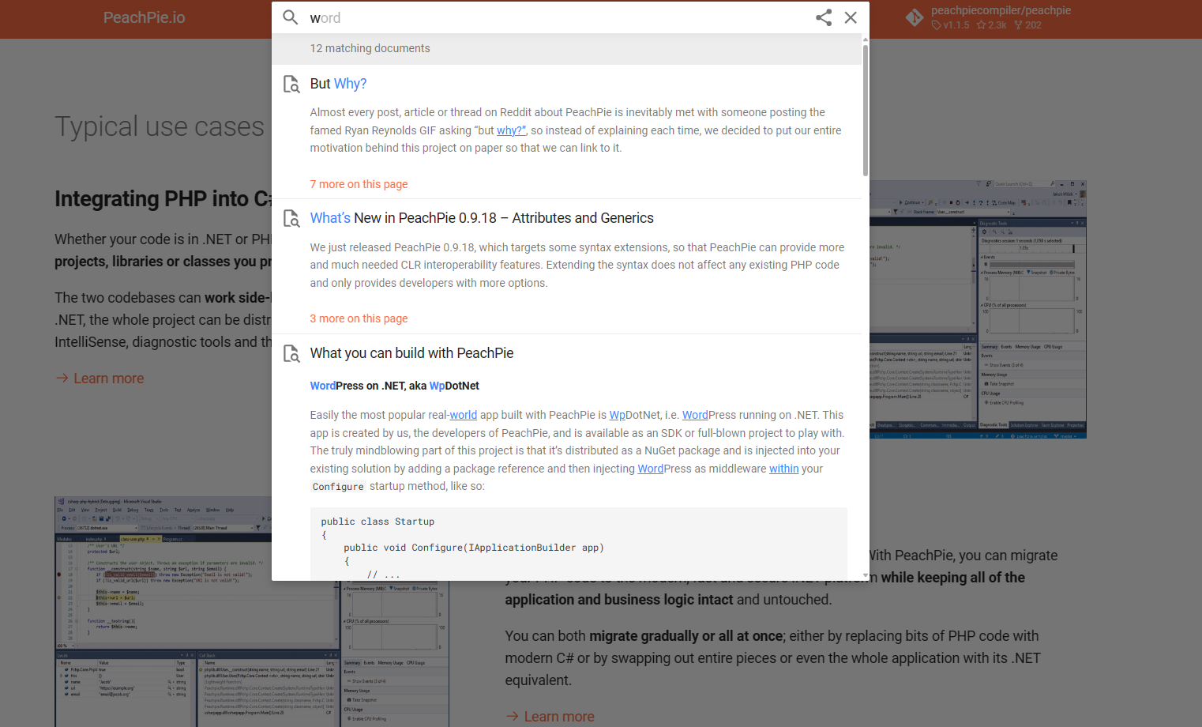Click the search magnifier icon
Image resolution: width=1202 pixels, height=727 pixels.
pos(291,17)
